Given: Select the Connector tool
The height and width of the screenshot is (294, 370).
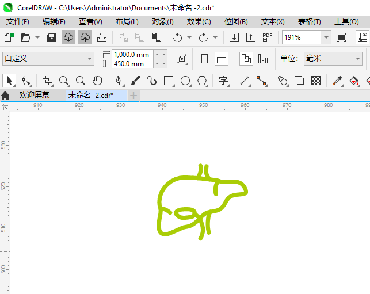Looking at the screenshot, I should [261, 81].
